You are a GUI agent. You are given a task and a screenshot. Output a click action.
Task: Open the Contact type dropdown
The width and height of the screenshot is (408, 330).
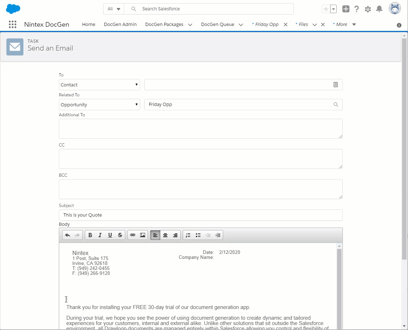[x=99, y=85]
